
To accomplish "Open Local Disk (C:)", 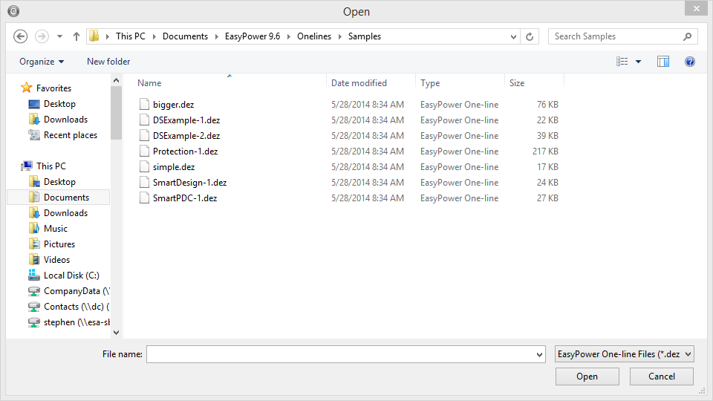I will pos(71,275).
